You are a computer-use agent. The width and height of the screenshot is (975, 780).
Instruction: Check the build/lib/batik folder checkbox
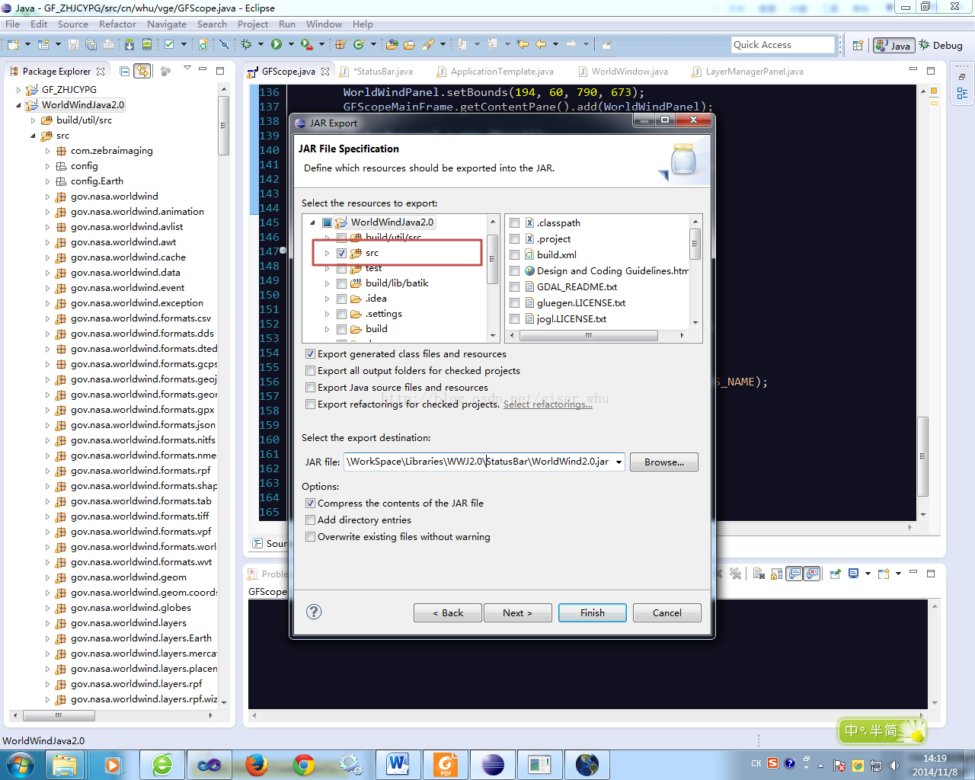point(341,283)
